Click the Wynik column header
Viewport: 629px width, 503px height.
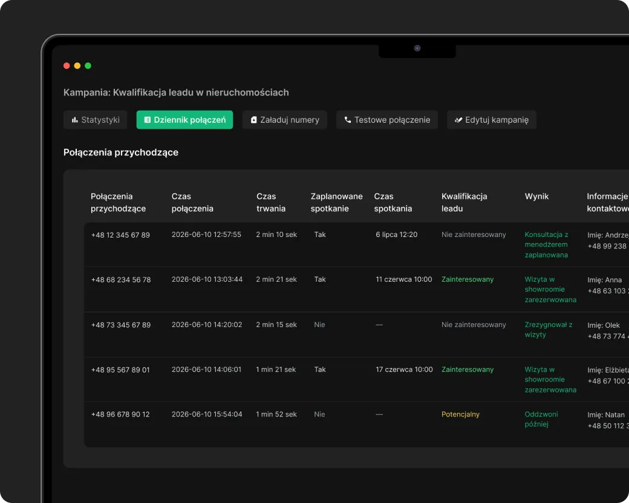coord(536,196)
